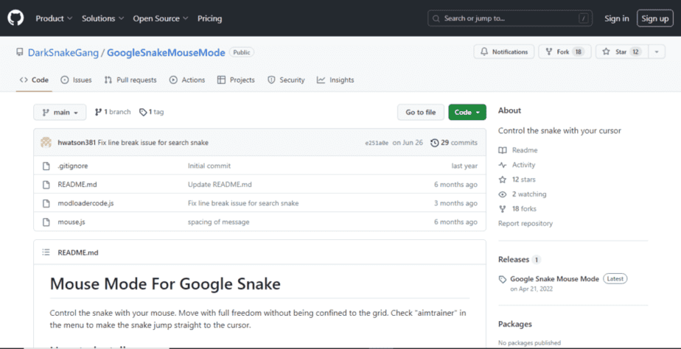Viewport: 681px width, 349px height.
Task: Focus the Search or jump to field
Action: pyautogui.click(x=510, y=18)
